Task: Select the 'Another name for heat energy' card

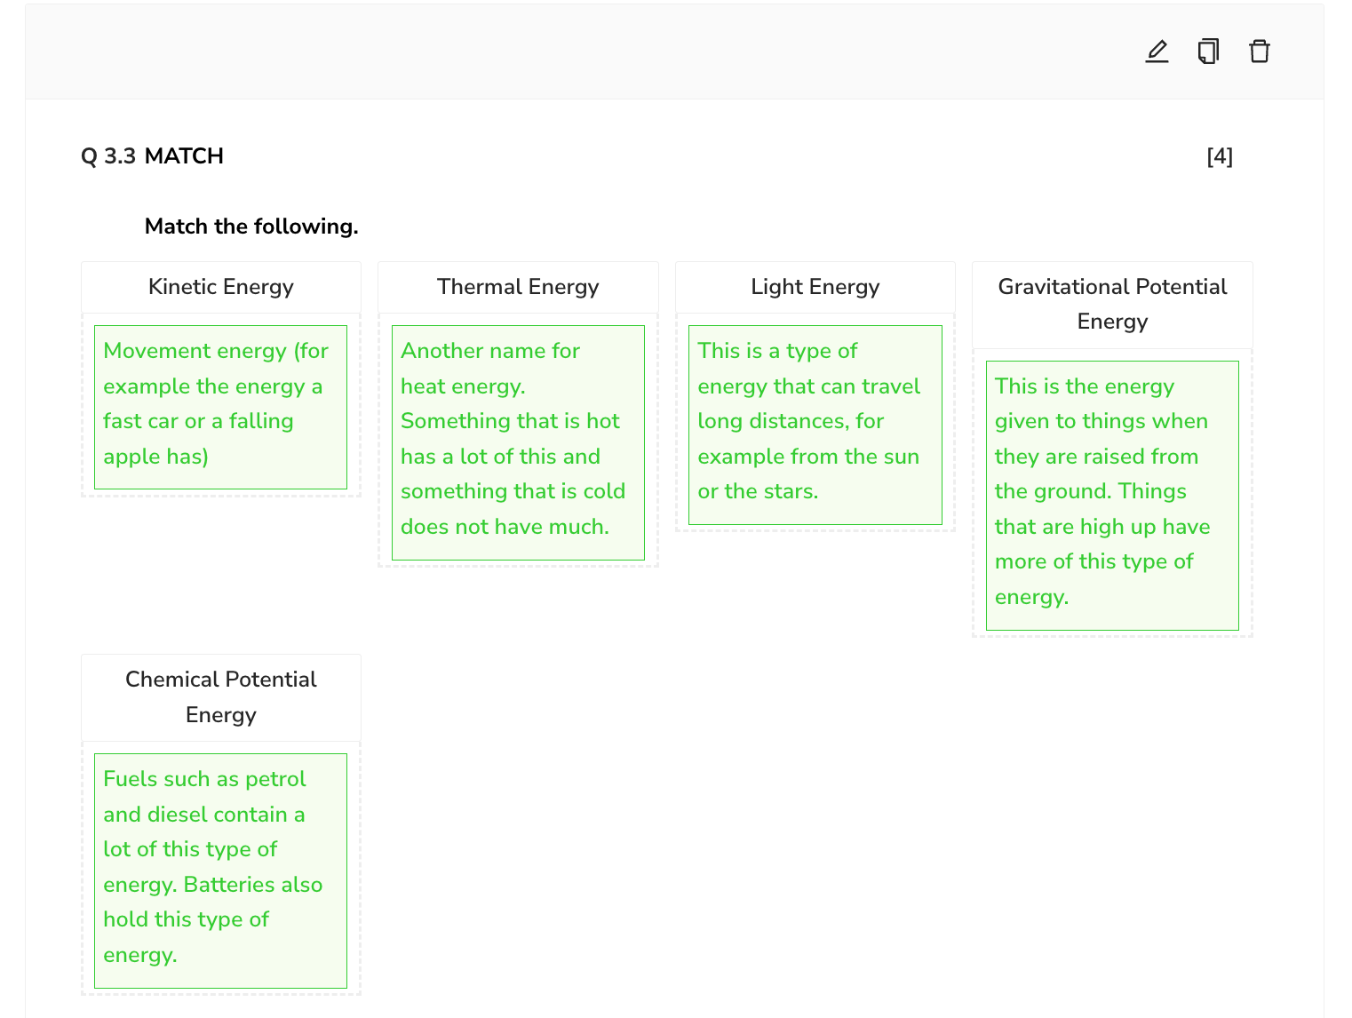Action: [x=518, y=441]
